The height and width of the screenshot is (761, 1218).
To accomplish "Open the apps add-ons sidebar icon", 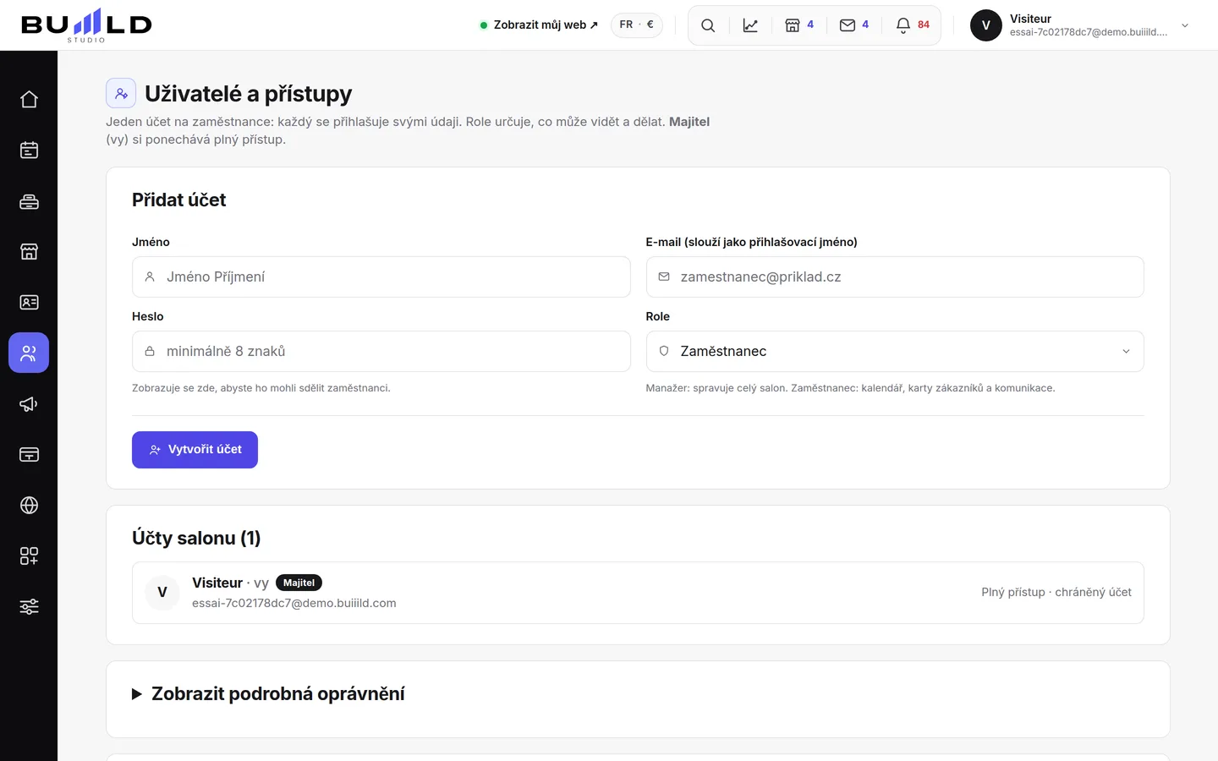I will pos(29,556).
